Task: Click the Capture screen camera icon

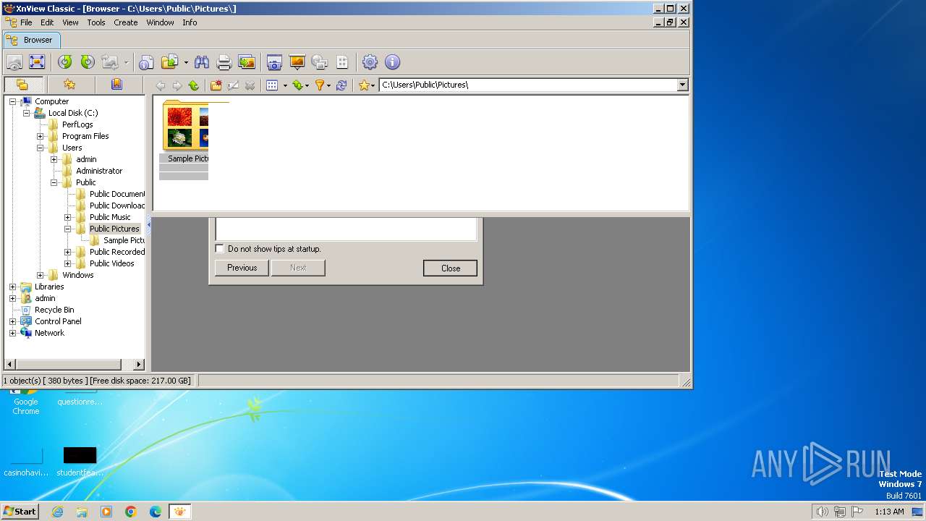Action: click(x=274, y=62)
